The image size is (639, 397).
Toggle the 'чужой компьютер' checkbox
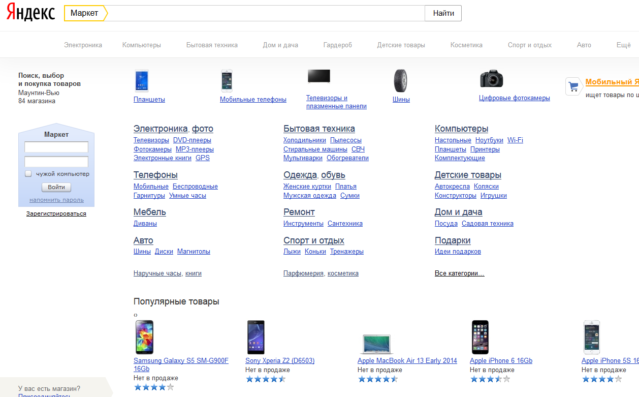pyautogui.click(x=28, y=174)
